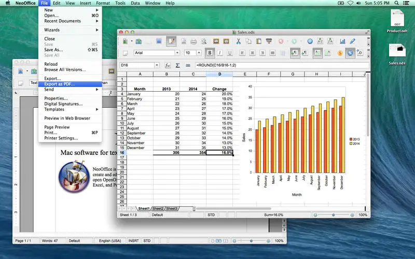
Task: Toggle Left-To-Right text direction button
Action: point(294,53)
